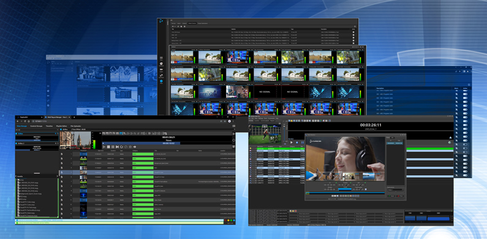The image size is (487, 239).
Task: Click first NO SIGNAL multiviewer tile
Action: pos(267,92)
